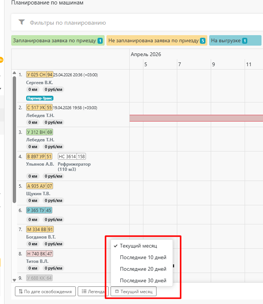263x304 pixels.
Task: Click date 25.04.2026 20:36 for row 1
Action: click(75, 75)
